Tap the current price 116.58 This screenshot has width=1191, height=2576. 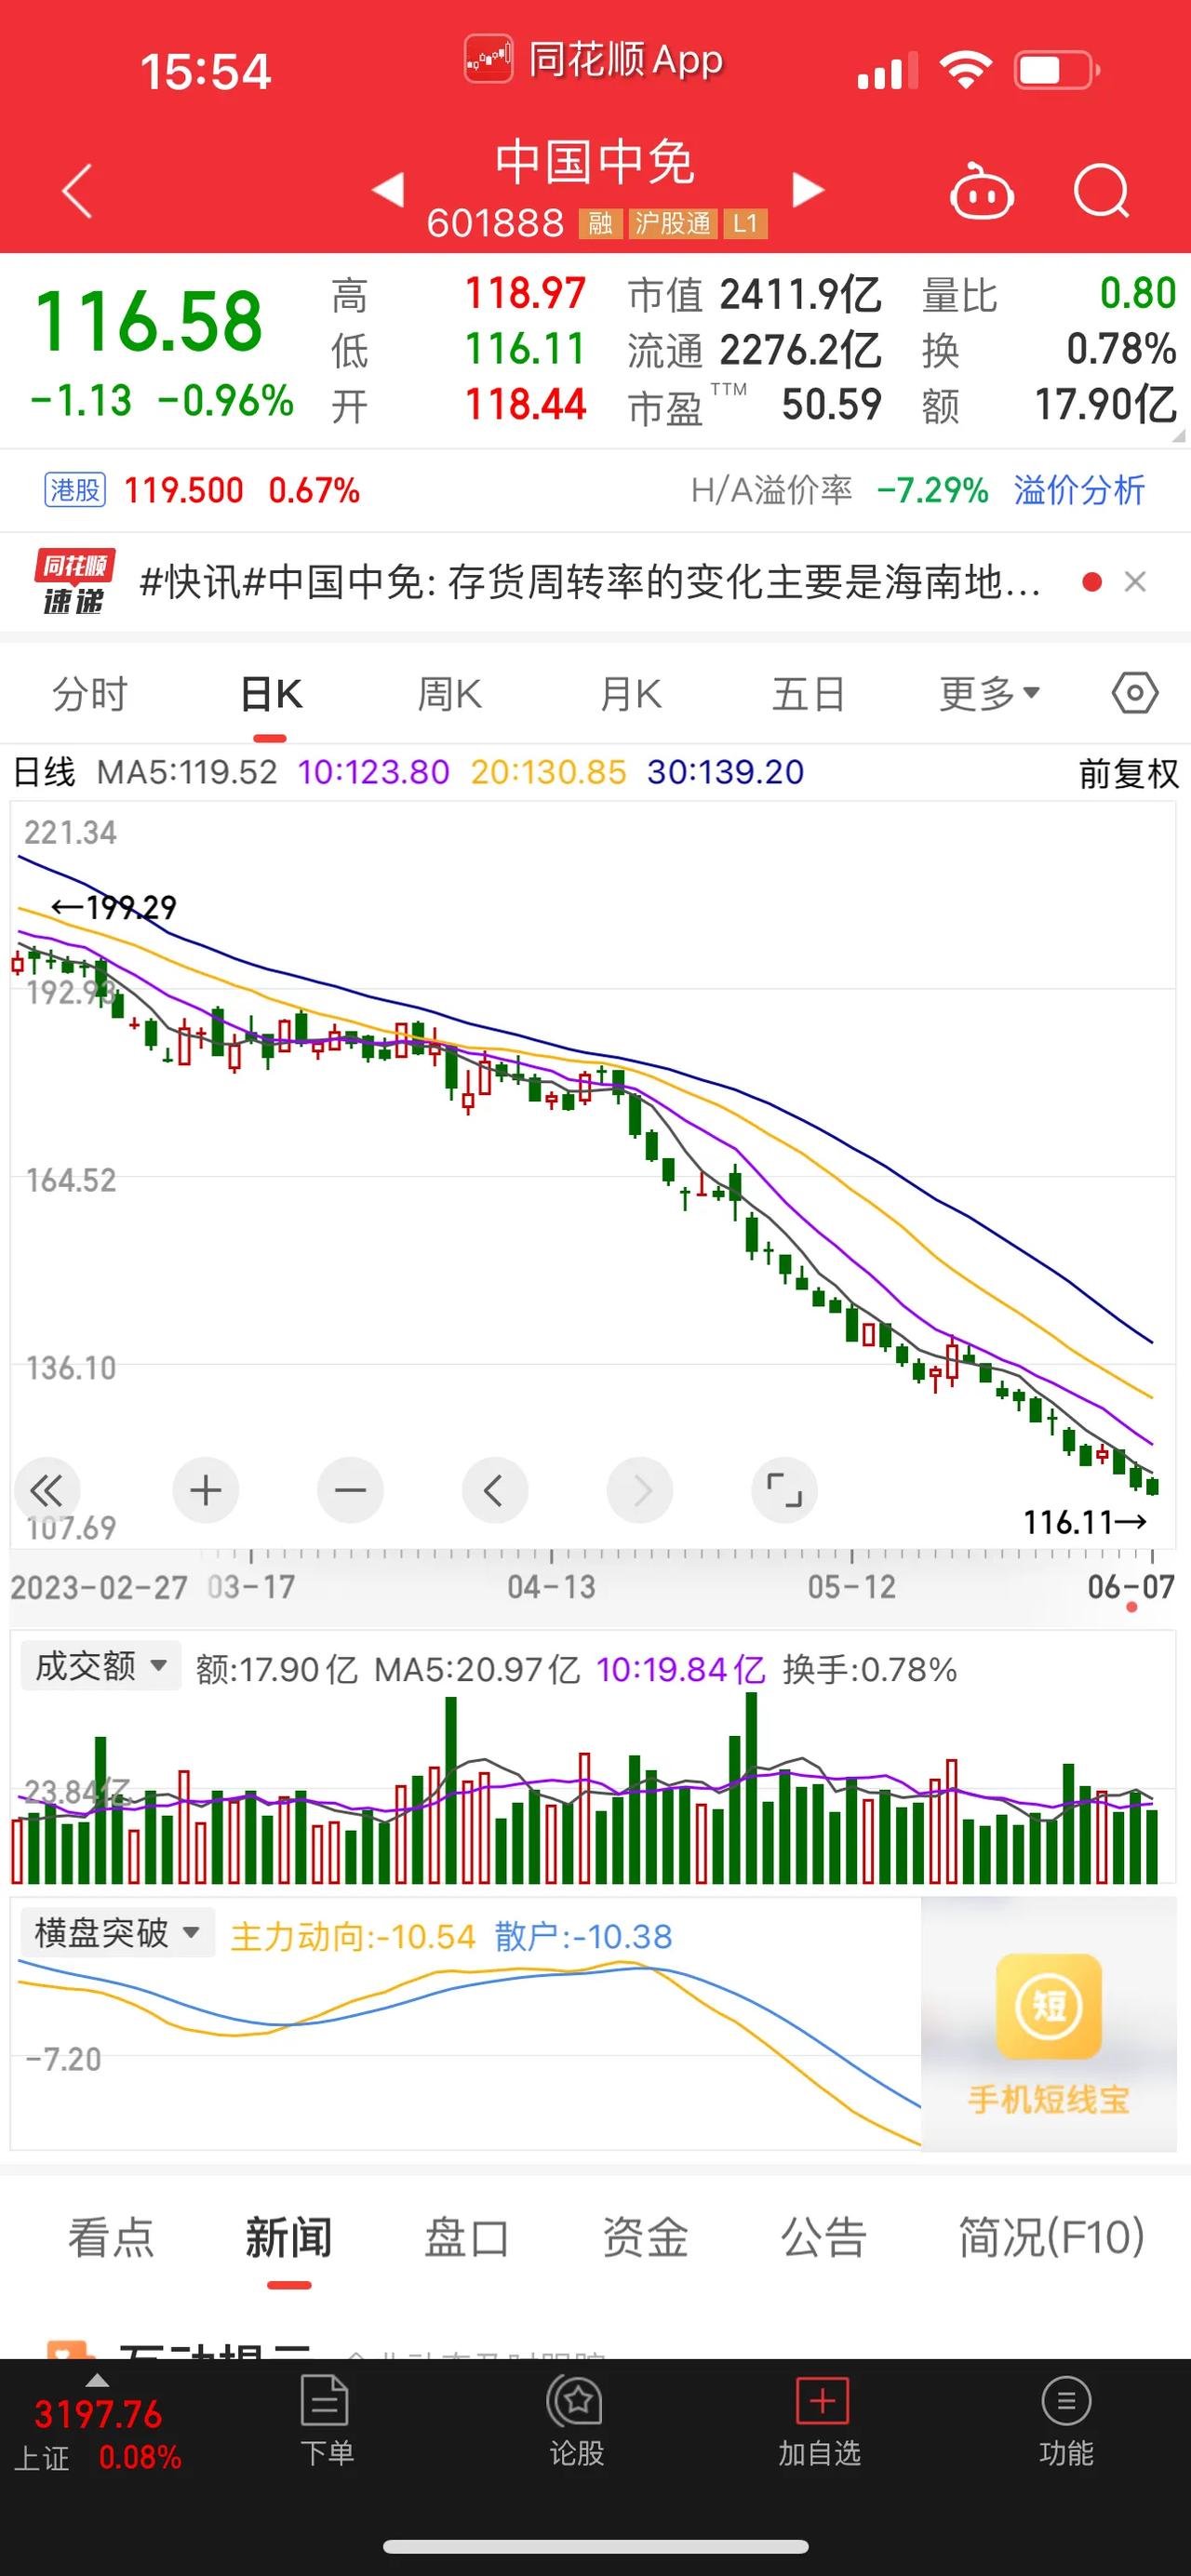point(149,321)
